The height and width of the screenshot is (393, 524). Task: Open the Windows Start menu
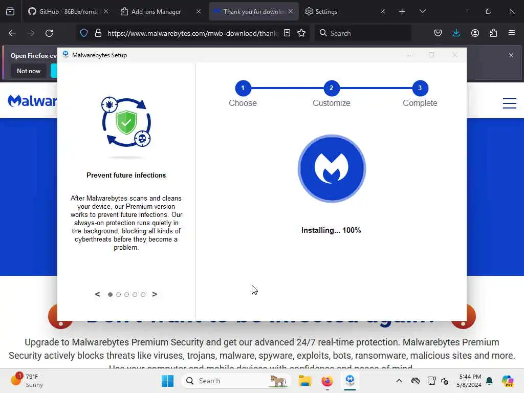point(167,381)
